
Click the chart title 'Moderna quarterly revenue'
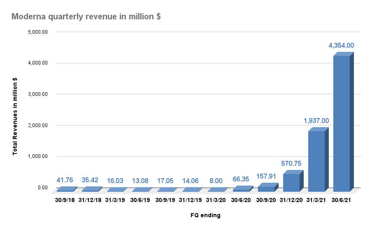point(86,16)
